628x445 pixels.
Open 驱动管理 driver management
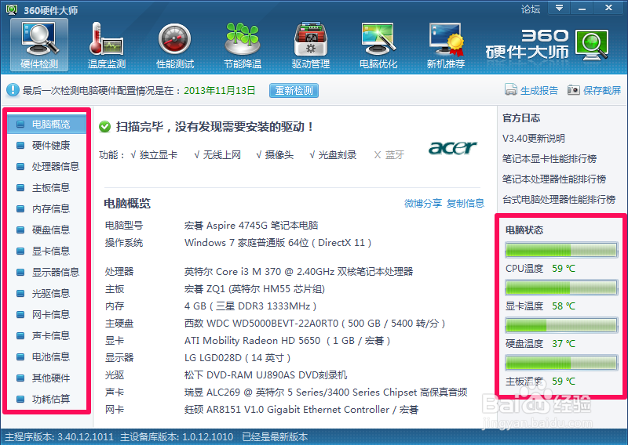[310, 45]
